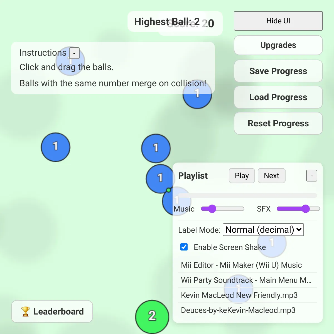
Task: Start music with the Play button
Action: coord(242,176)
